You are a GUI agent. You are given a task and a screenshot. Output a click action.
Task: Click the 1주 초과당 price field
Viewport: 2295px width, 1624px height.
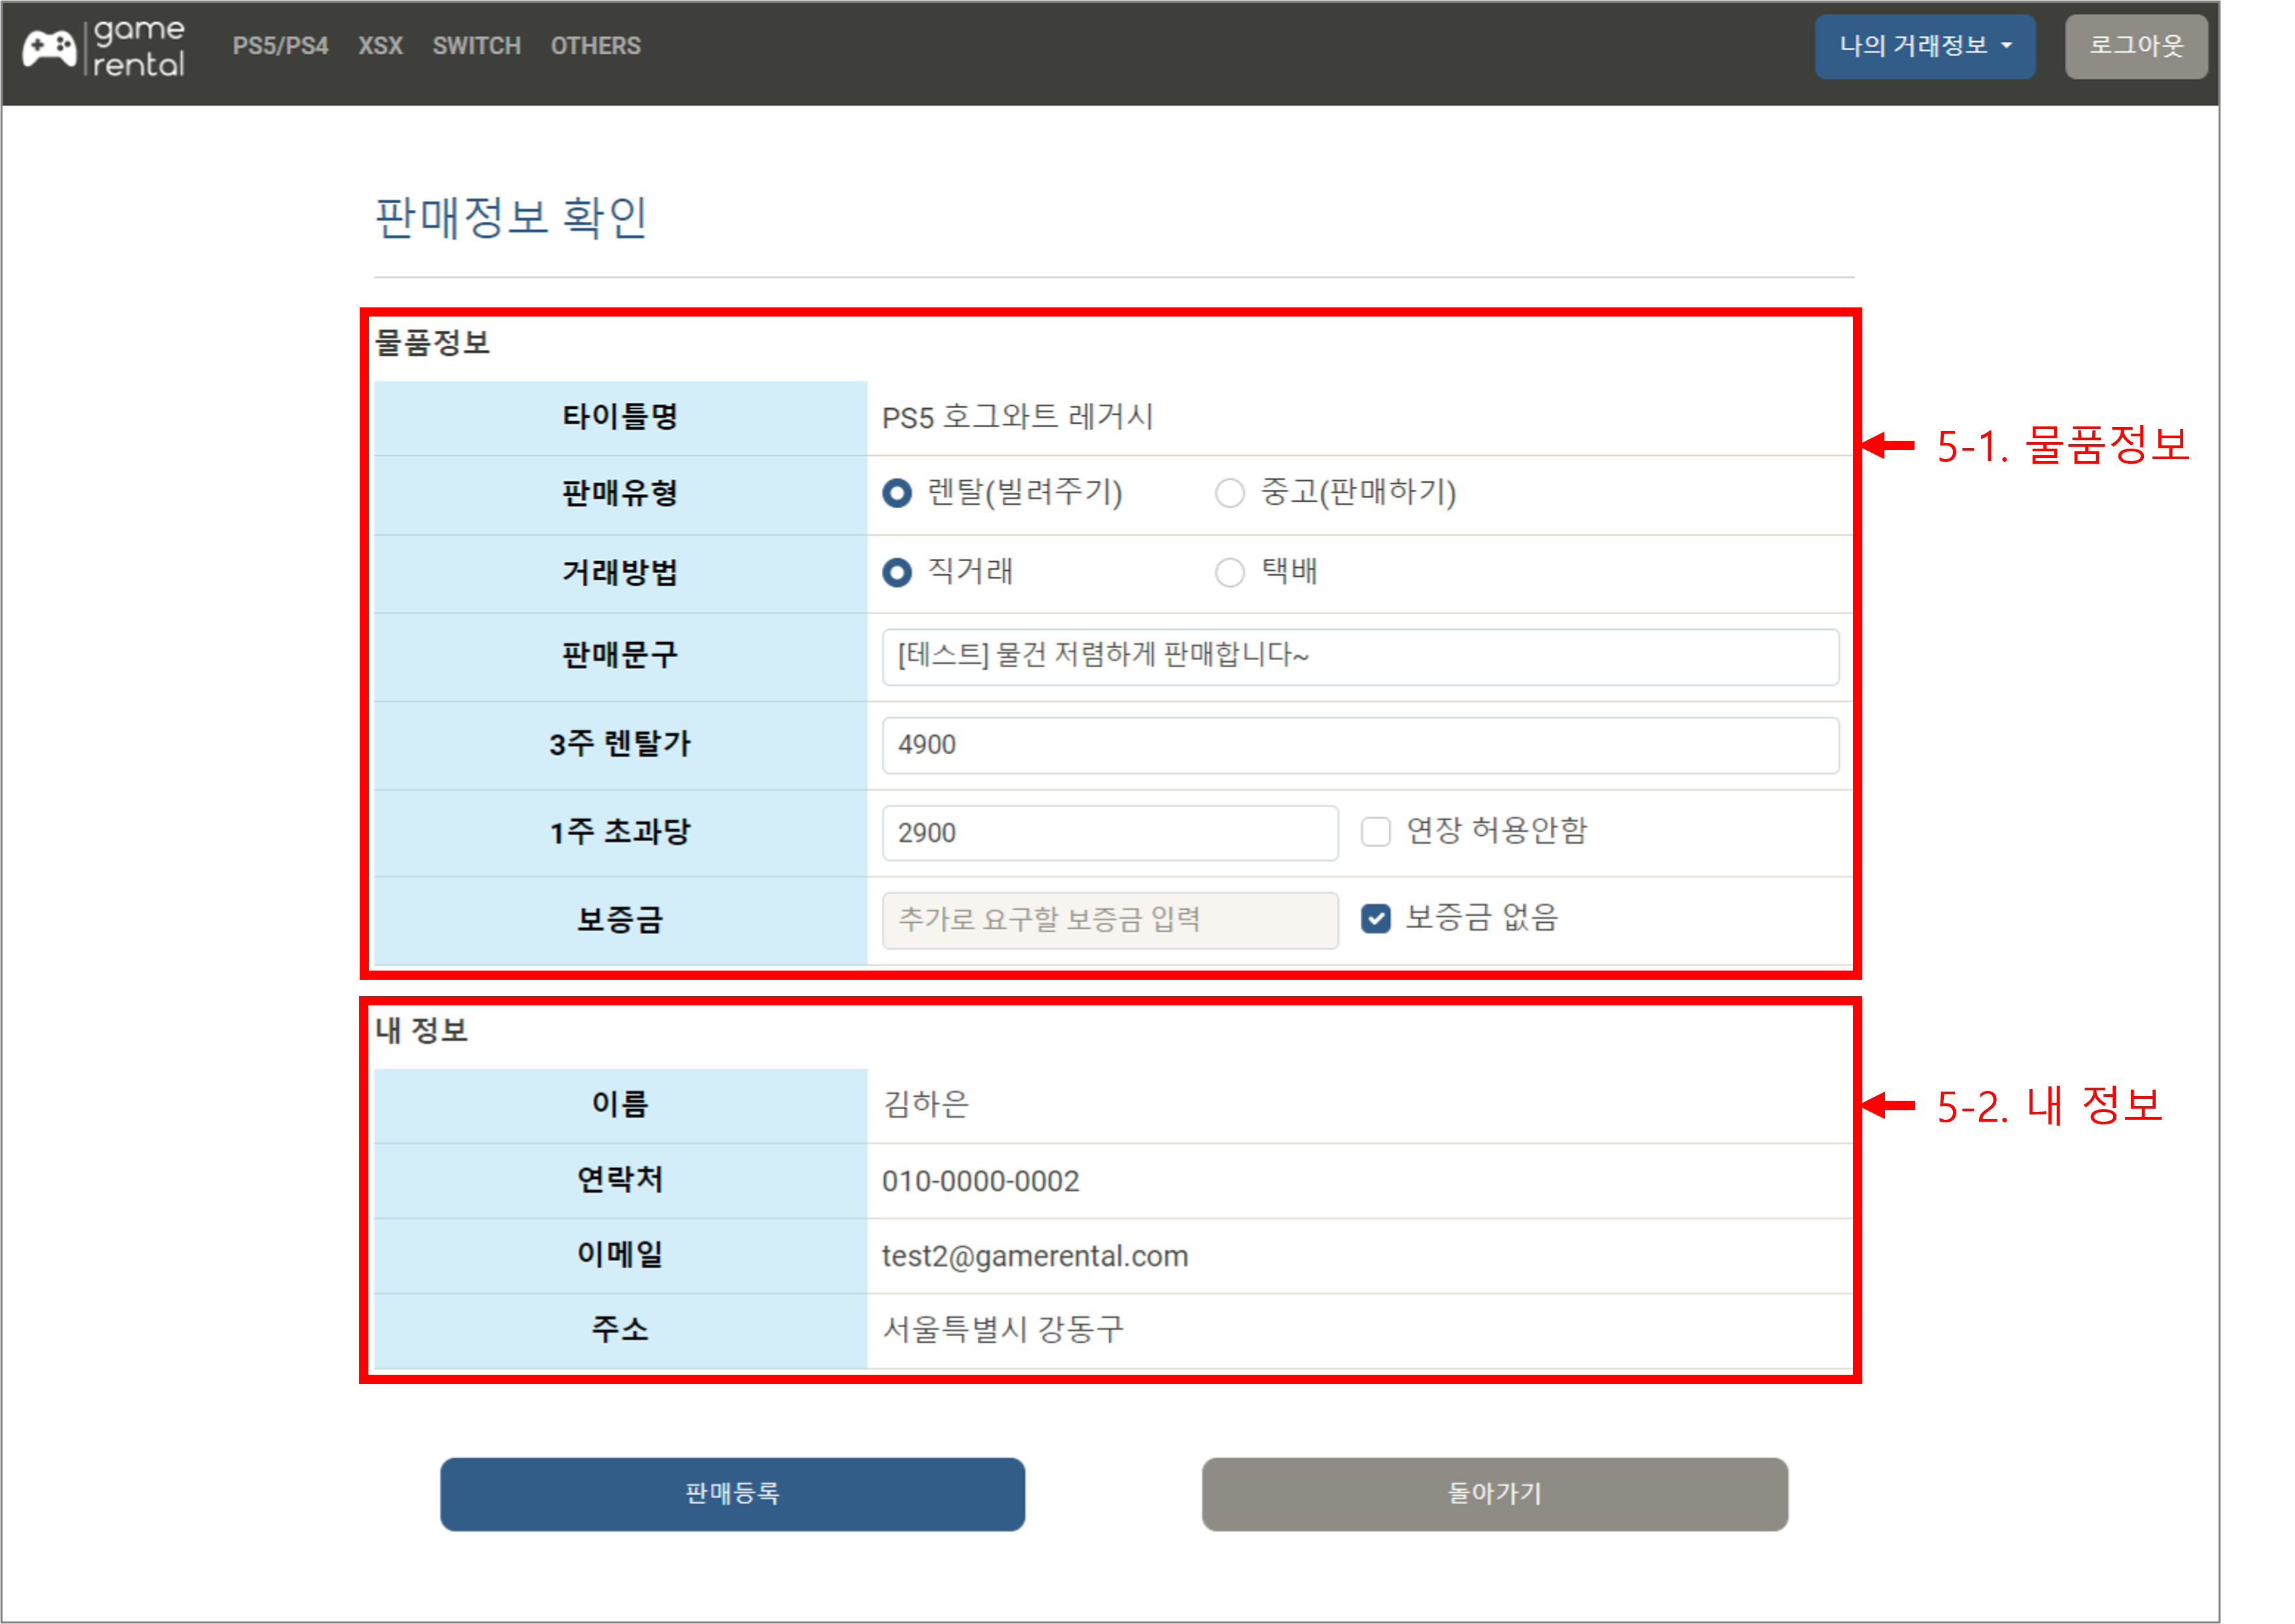1108,832
